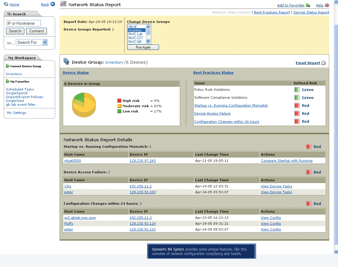The width and height of the screenshot is (338, 267).
Task: Click the Current Device Group flag icon
Action: pos(8,66)
